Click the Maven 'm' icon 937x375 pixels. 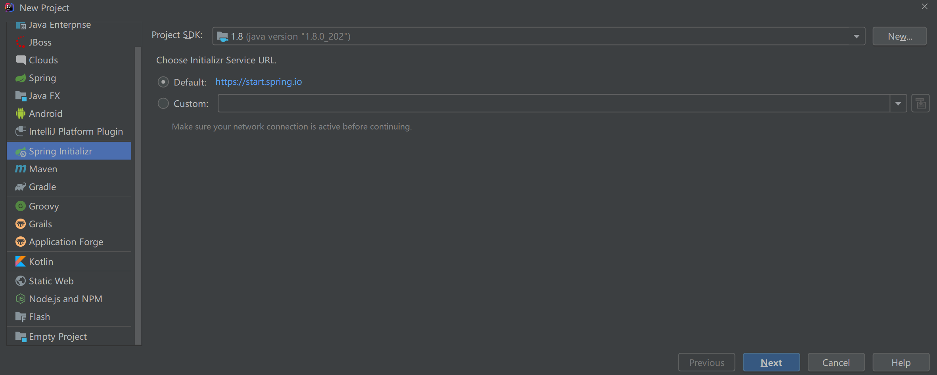(x=20, y=169)
